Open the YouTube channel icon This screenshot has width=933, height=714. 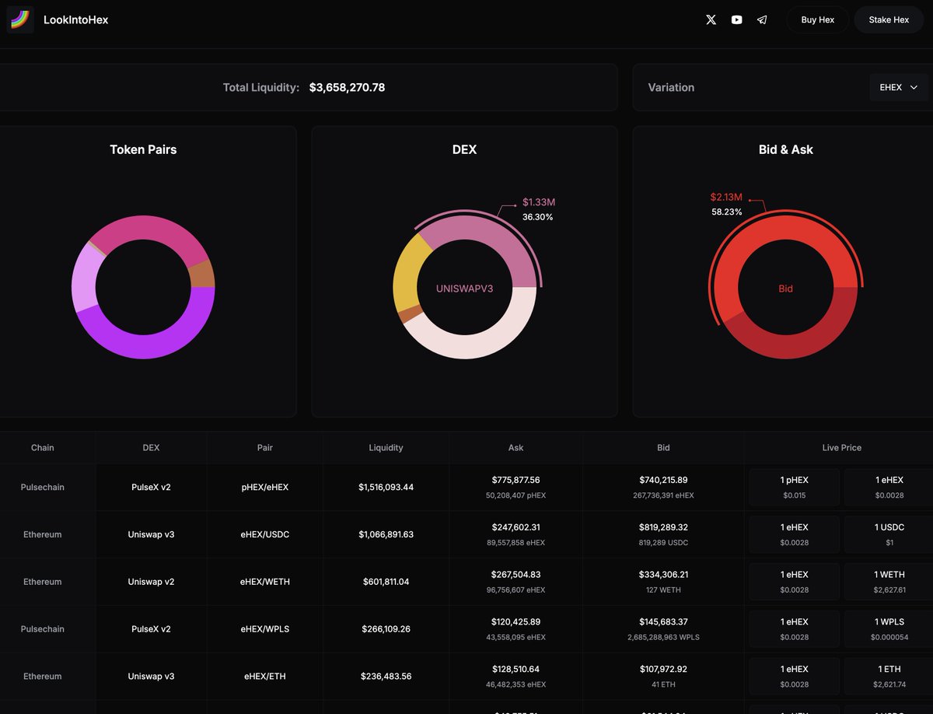pos(736,20)
